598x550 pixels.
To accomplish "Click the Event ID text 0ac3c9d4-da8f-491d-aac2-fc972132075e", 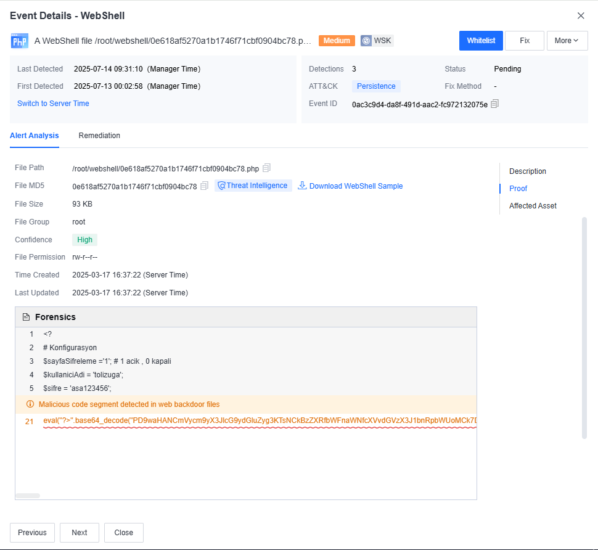I will point(419,104).
